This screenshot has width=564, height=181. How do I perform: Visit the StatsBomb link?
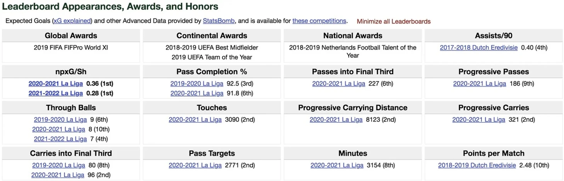[x=219, y=21]
